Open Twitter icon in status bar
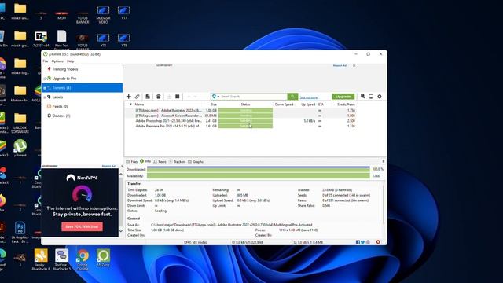Image resolution: width=503 pixels, height=283 pixels. tap(363, 242)
